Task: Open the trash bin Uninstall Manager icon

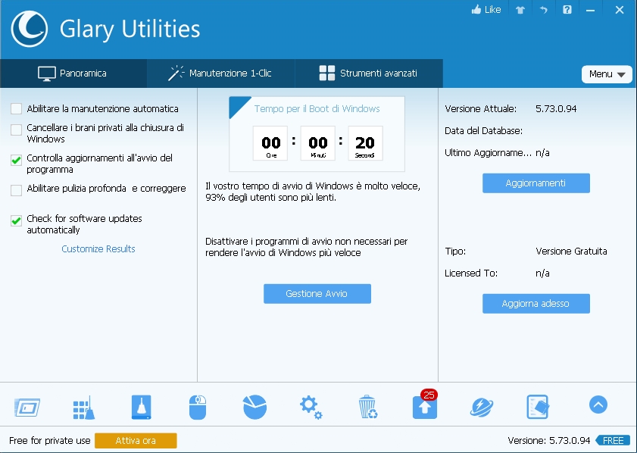Action: (x=368, y=407)
